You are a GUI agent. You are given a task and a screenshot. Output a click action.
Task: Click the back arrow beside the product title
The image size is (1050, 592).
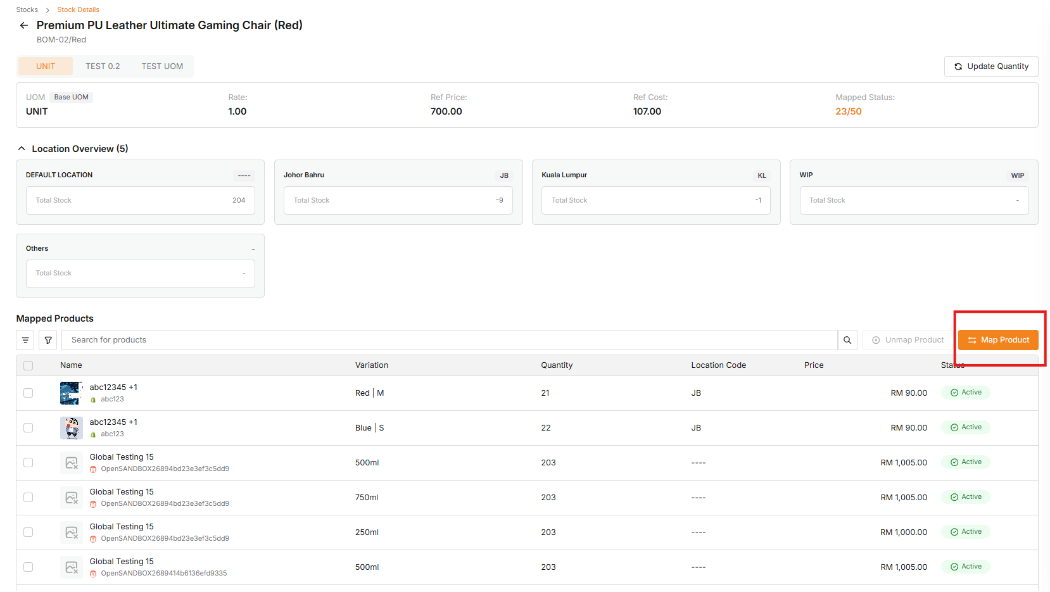[x=24, y=25]
